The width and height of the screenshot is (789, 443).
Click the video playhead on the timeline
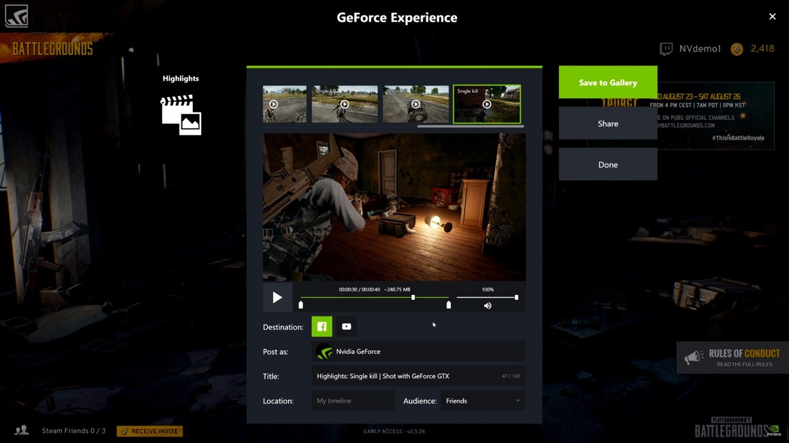[x=413, y=298]
